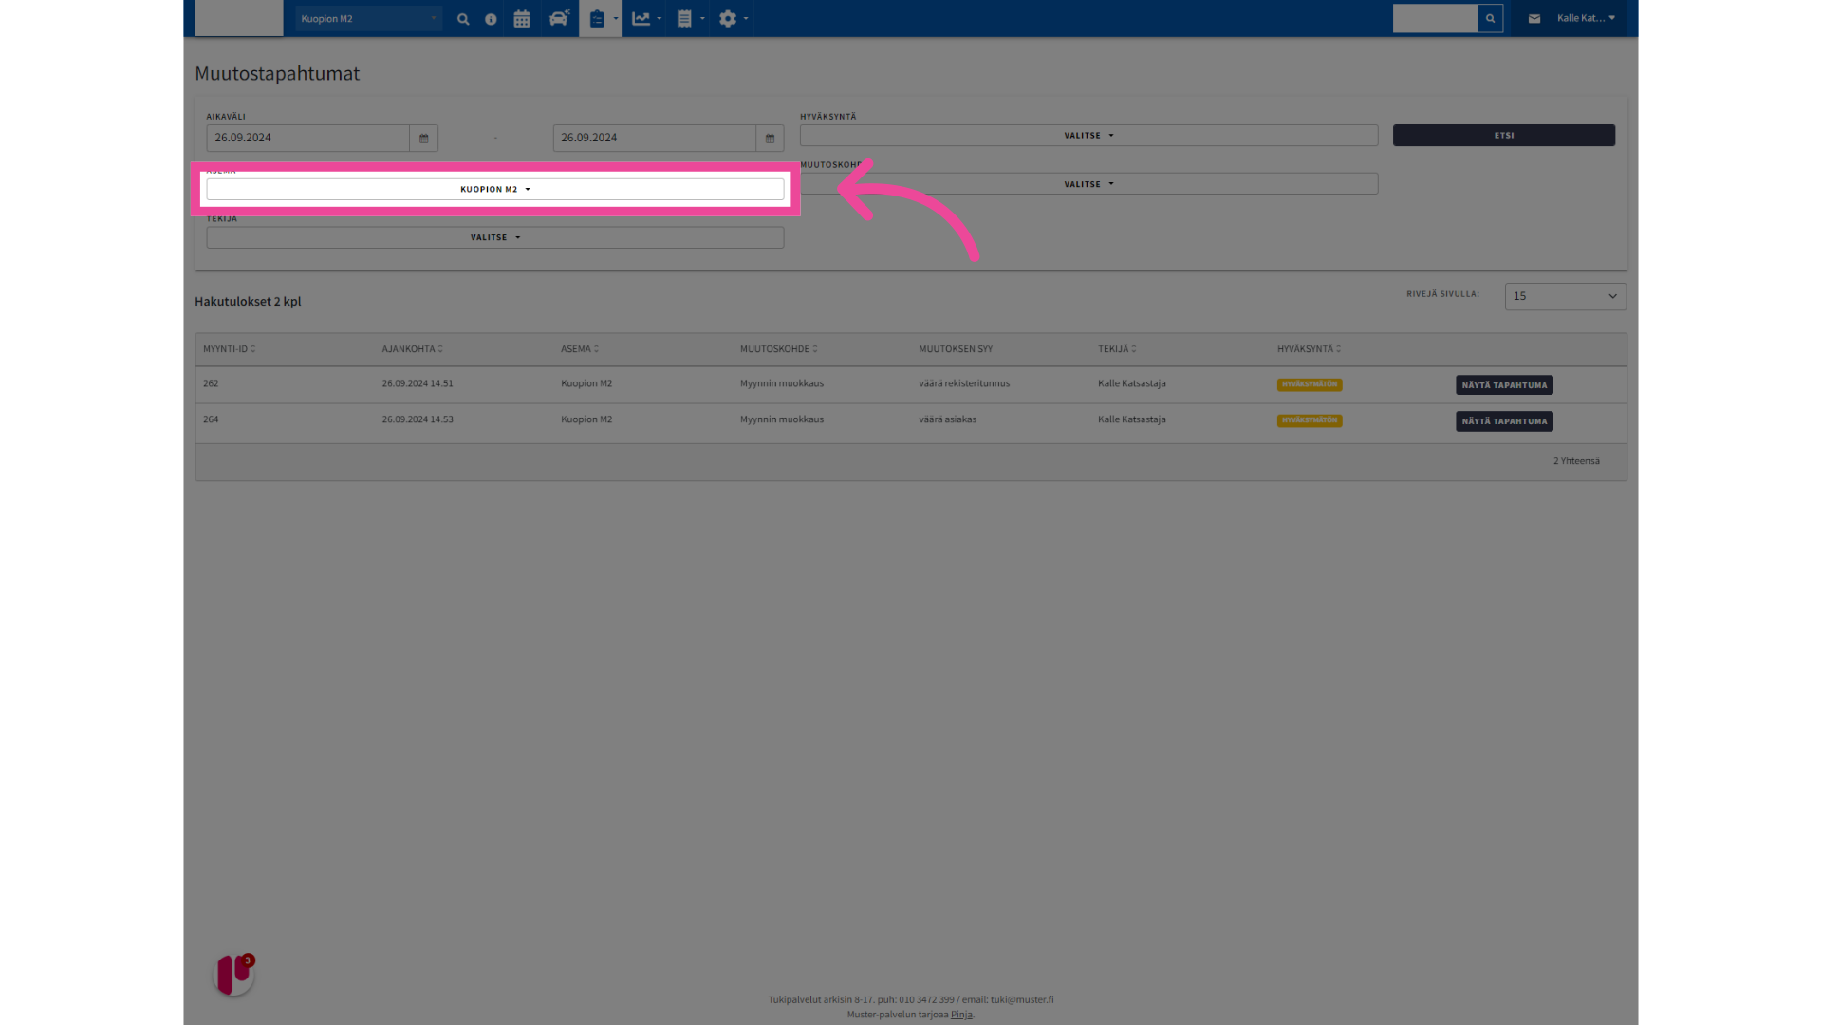Screen dimensions: 1822x1025
Task: Select the 'väärä rekisteritunnus' cell
Action: [x=964, y=383]
